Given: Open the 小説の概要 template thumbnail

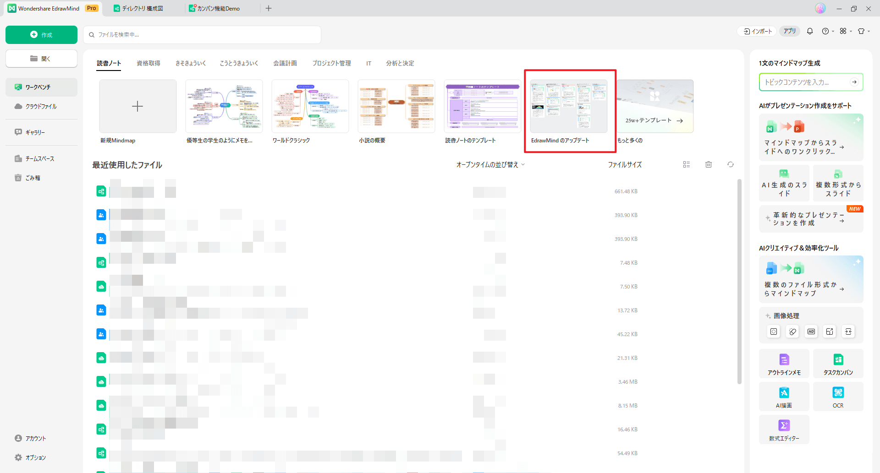Looking at the screenshot, I should pos(396,106).
